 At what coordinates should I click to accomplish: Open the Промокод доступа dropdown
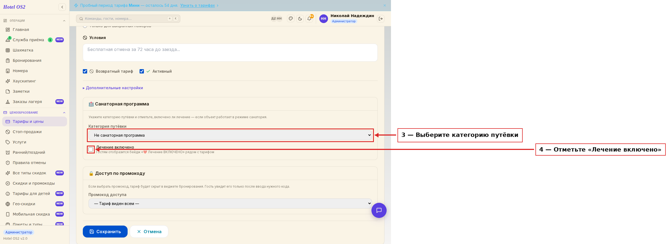230,204
